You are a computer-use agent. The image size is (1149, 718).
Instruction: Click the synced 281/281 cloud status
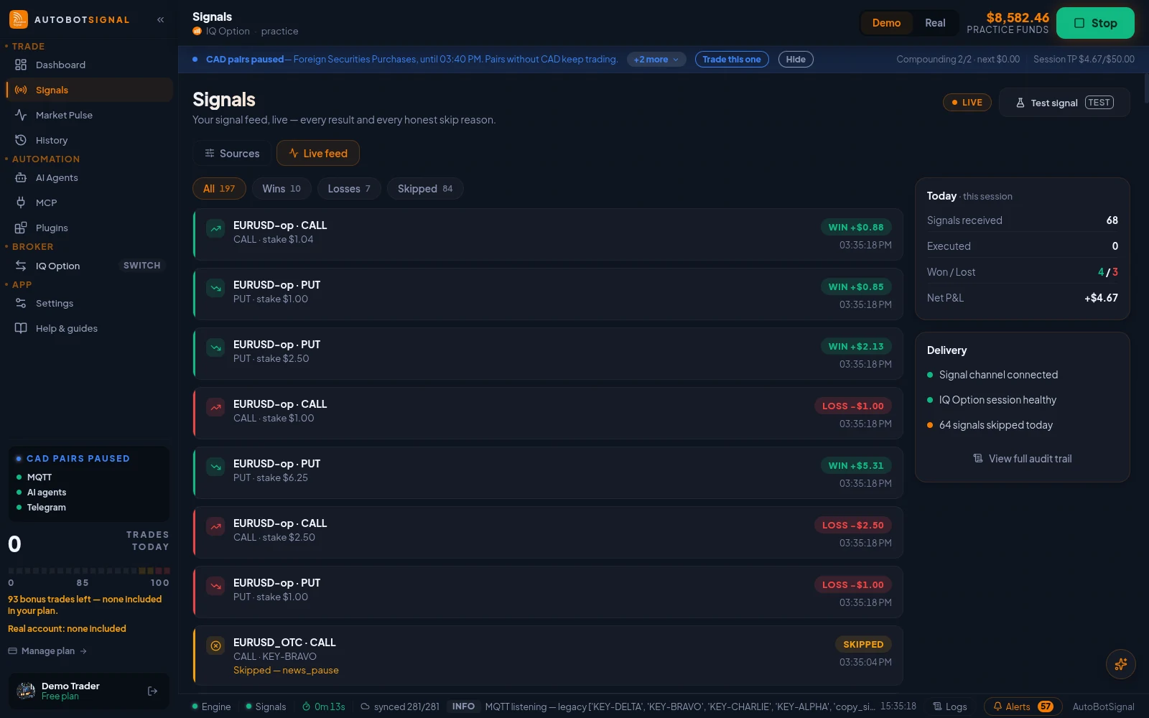click(399, 707)
